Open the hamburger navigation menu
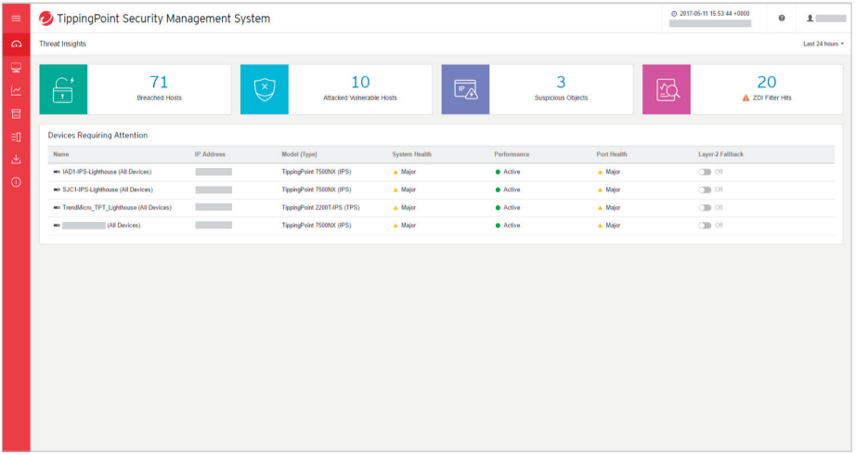Viewport: 856px width, 455px height. pos(16,19)
